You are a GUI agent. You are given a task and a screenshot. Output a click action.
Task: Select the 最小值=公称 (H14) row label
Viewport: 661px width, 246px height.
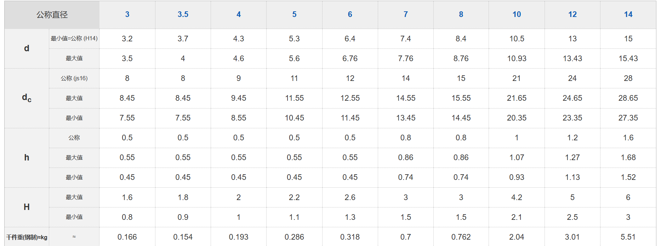pyautogui.click(x=74, y=39)
